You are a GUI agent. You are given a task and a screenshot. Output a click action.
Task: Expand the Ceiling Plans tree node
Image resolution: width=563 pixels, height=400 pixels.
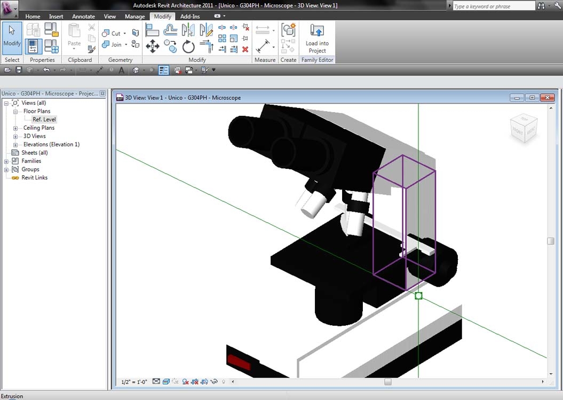coord(15,128)
